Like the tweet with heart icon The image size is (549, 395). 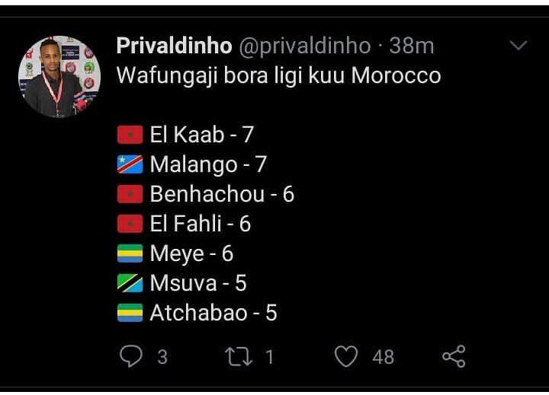tap(347, 355)
